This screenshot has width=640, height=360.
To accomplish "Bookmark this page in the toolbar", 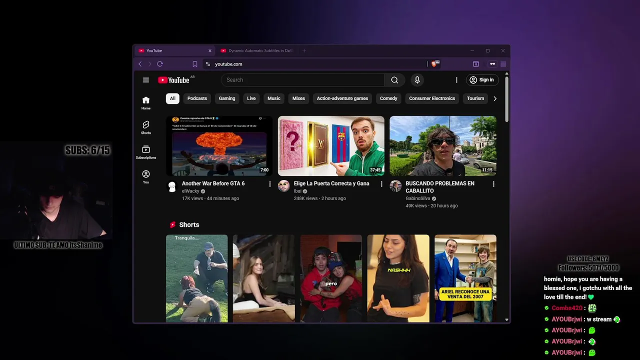I will (x=195, y=64).
